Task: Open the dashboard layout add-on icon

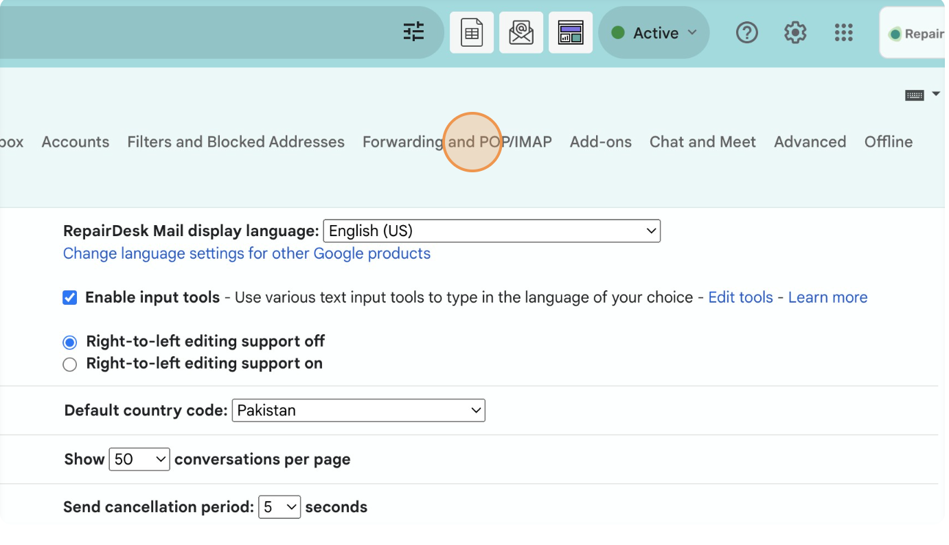Action: point(571,32)
